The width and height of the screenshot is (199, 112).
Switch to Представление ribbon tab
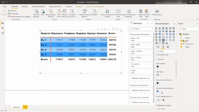55,7
